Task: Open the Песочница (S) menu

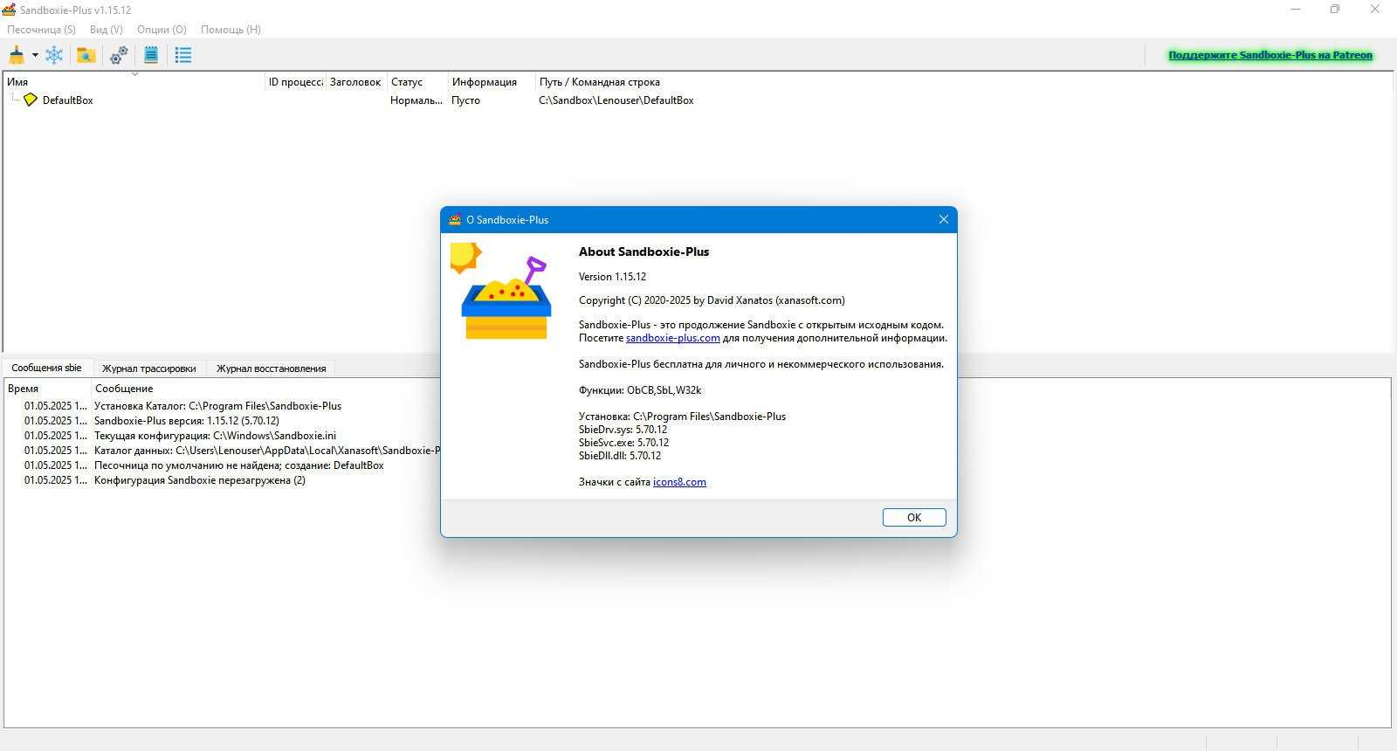Action: 41,29
